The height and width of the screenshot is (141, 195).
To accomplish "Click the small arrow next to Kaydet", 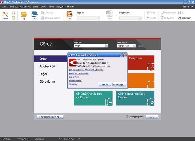I will coord(116,15).
